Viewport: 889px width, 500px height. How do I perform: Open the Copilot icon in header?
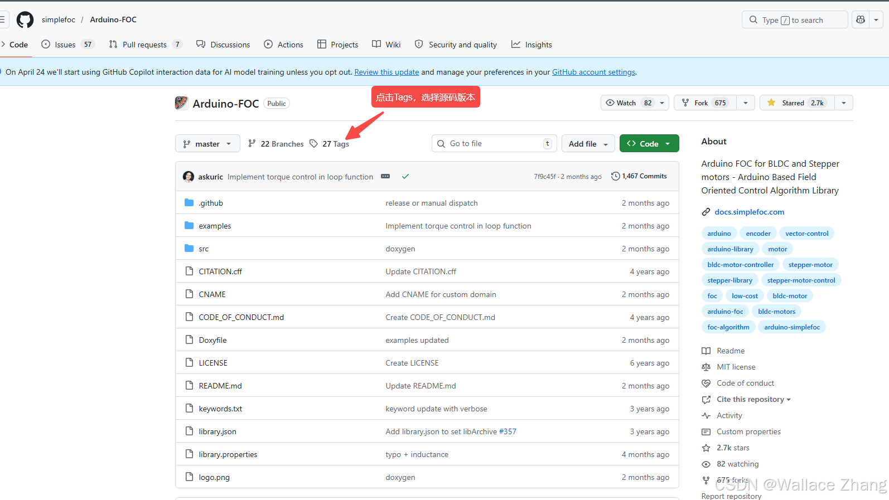861,20
